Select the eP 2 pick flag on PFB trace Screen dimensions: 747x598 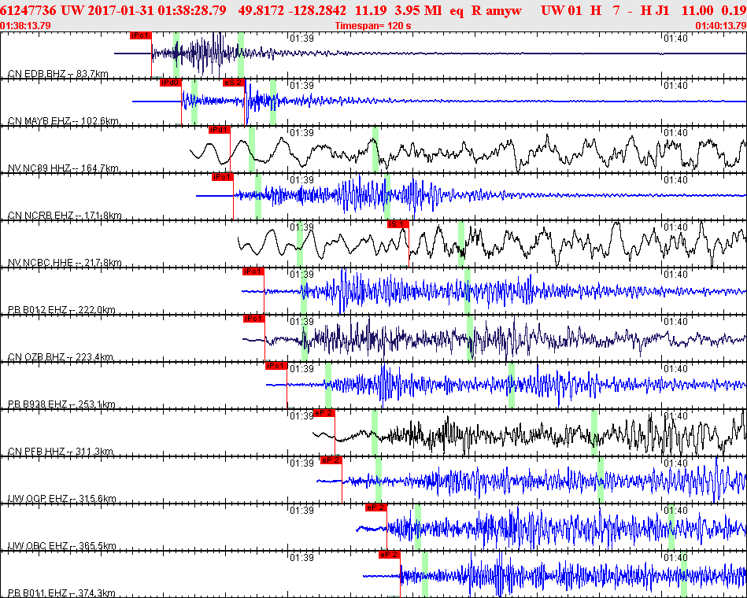[x=324, y=413]
